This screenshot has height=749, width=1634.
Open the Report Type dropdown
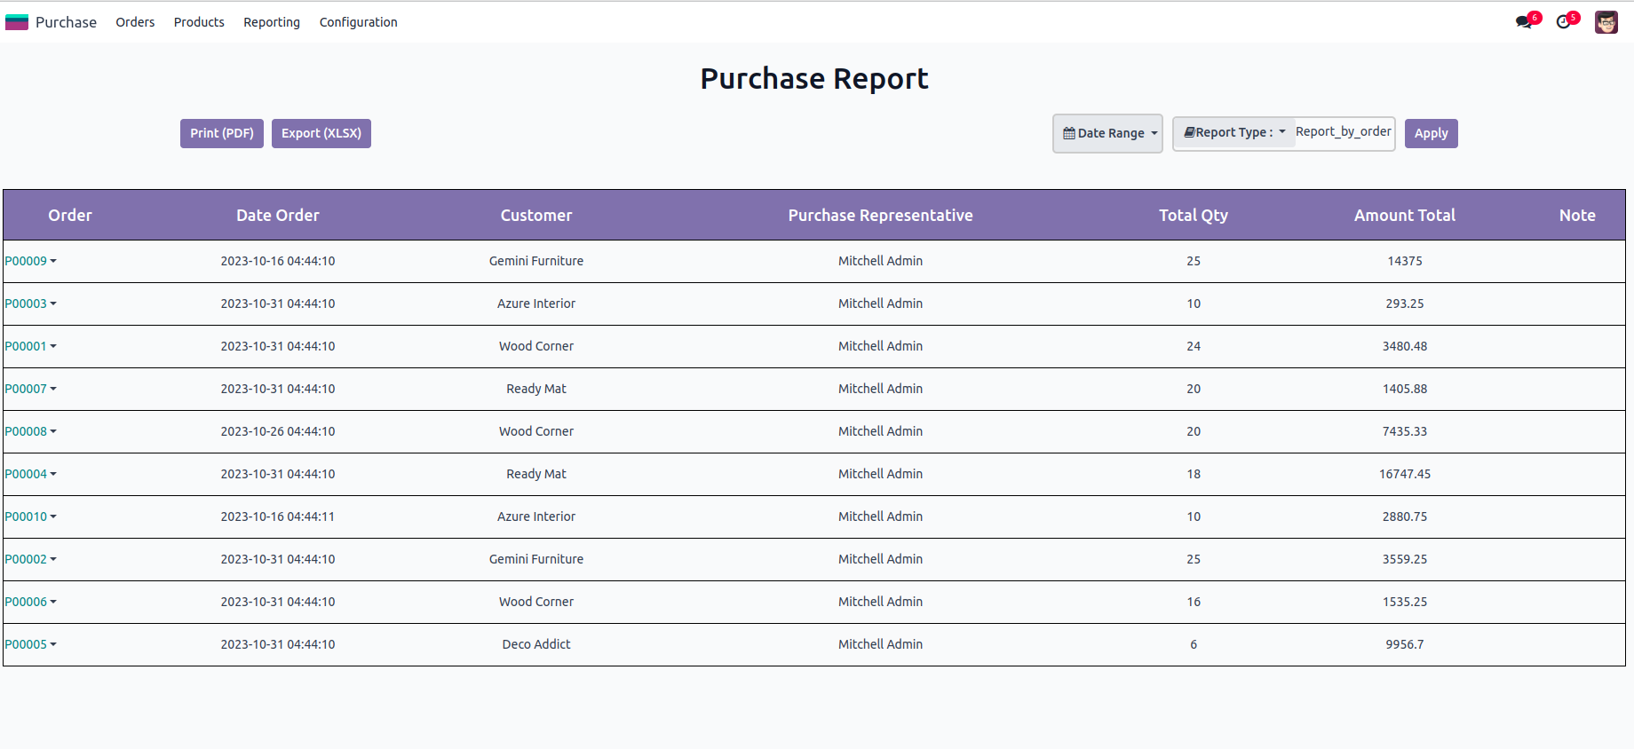pyautogui.click(x=1234, y=132)
